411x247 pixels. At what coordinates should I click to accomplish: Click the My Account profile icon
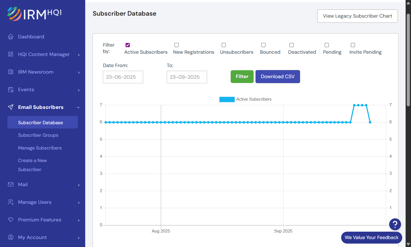coord(11,237)
